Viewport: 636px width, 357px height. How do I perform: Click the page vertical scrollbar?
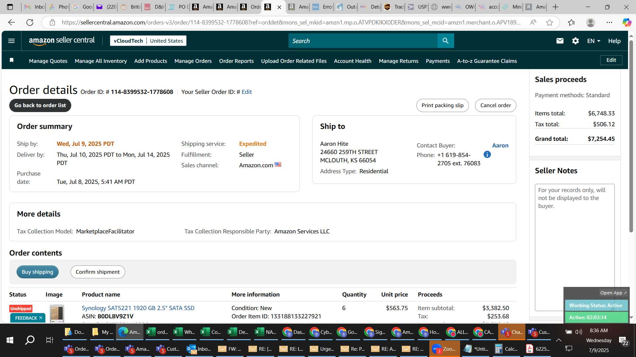(631, 136)
